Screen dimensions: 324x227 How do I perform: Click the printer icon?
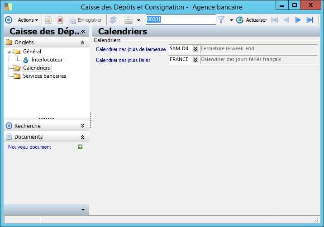click(x=129, y=20)
